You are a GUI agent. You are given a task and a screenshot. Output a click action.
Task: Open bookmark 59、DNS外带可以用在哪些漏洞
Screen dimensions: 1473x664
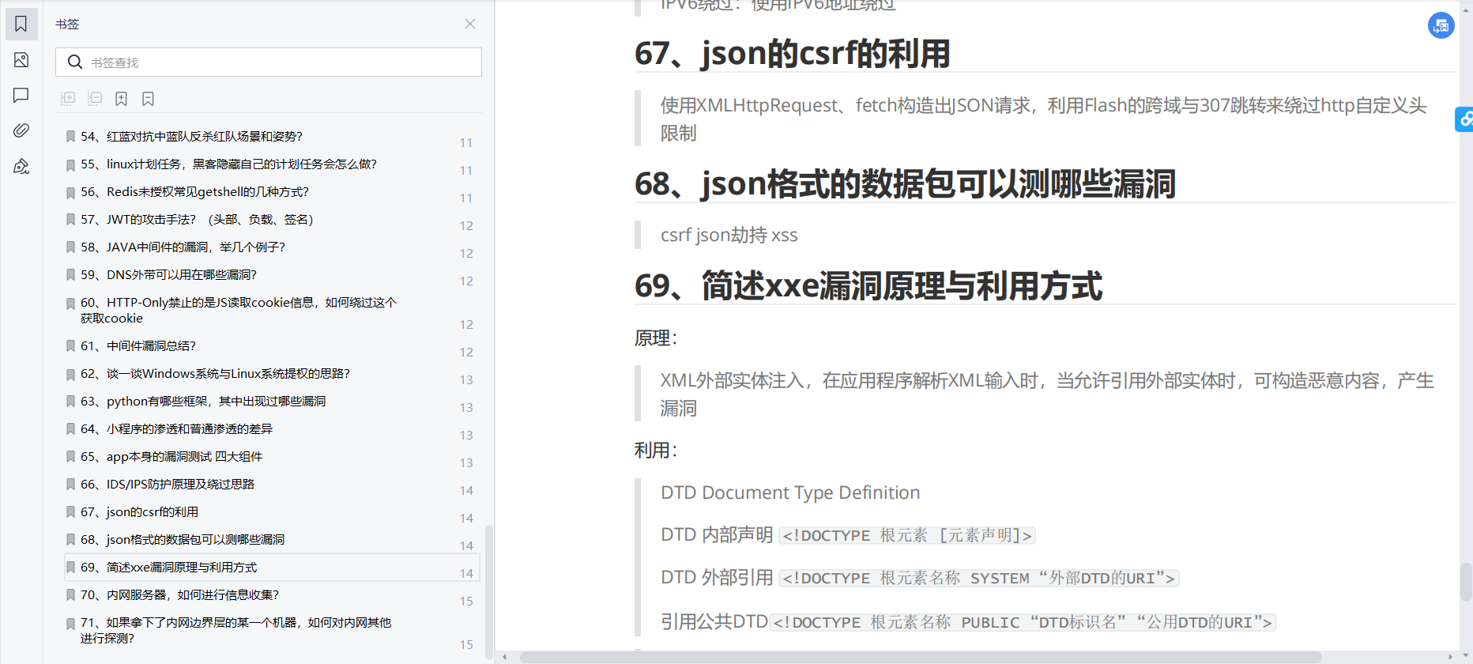[x=168, y=275]
